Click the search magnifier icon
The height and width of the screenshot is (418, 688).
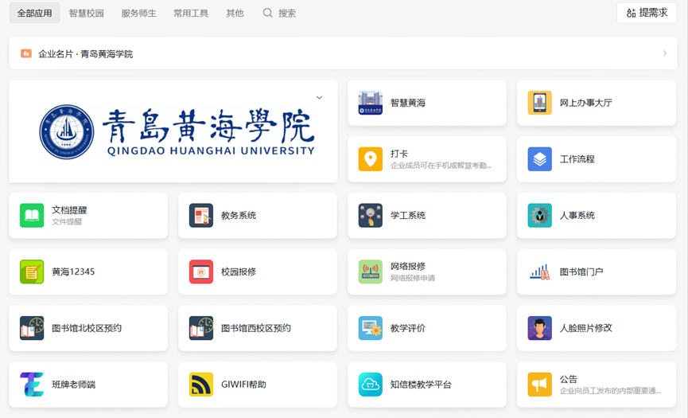268,14
